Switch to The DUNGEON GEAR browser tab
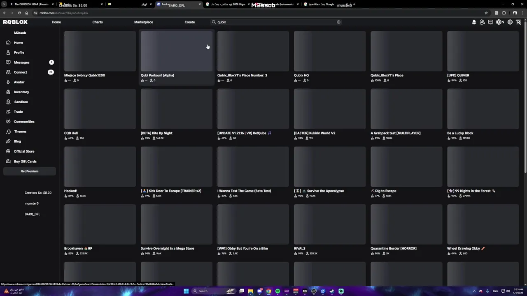The image size is (527, 296). point(31,4)
